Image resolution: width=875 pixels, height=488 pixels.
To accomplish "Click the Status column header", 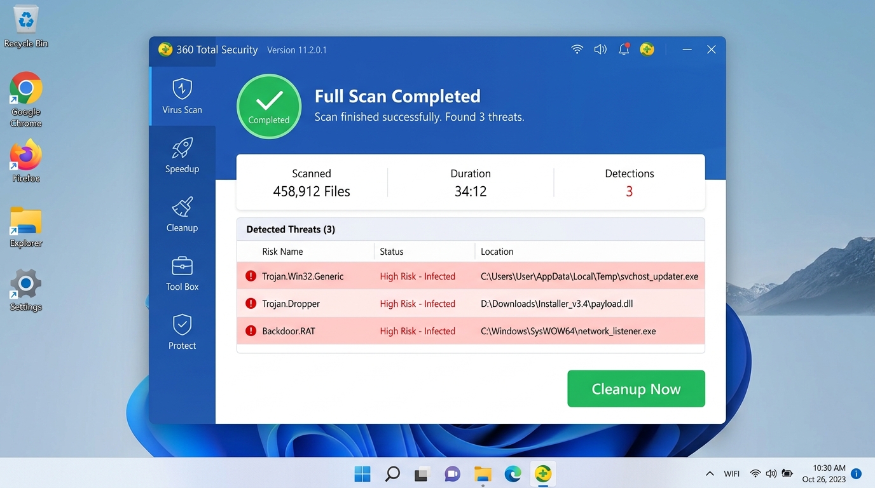I will (391, 252).
